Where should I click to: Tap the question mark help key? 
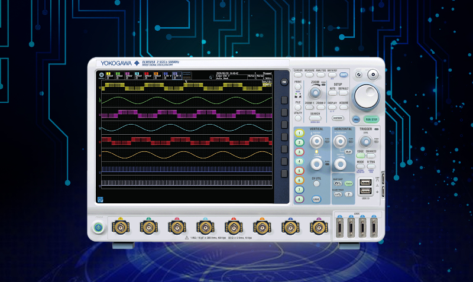coord(349,195)
